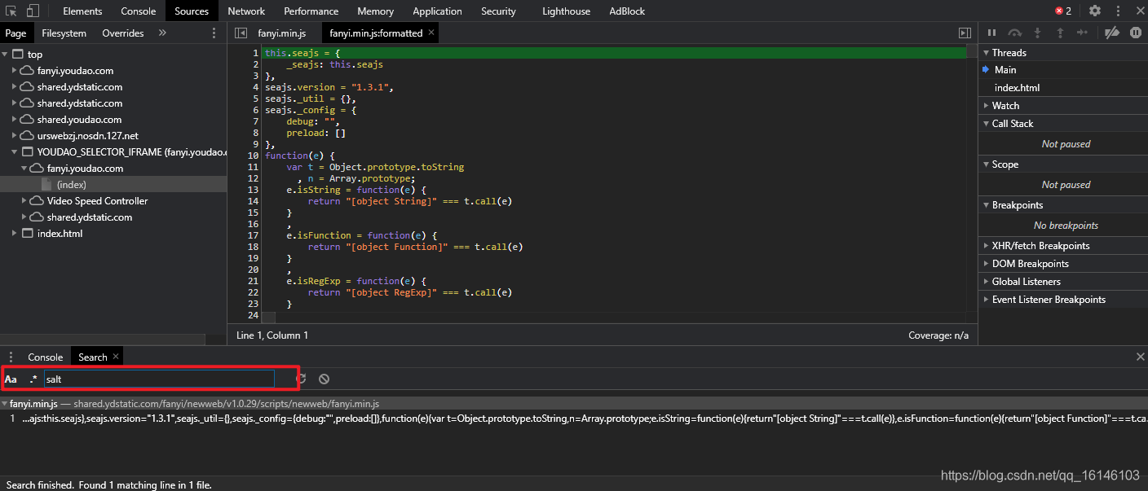Click line number 13 gutter
1148x491 pixels.
coord(253,190)
